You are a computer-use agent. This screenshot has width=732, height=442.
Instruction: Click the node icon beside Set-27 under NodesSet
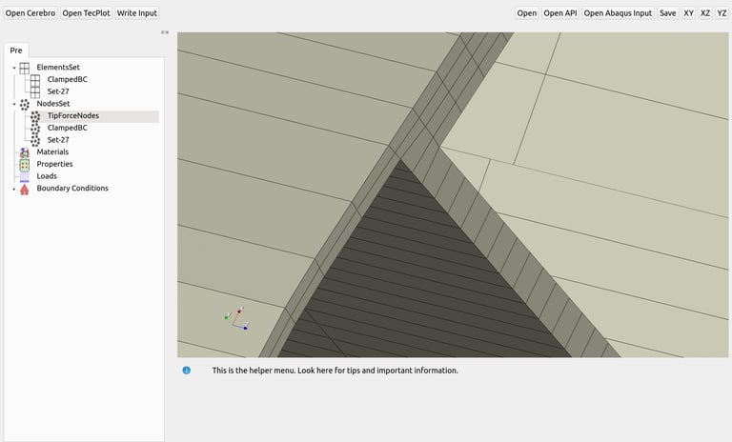click(35, 140)
